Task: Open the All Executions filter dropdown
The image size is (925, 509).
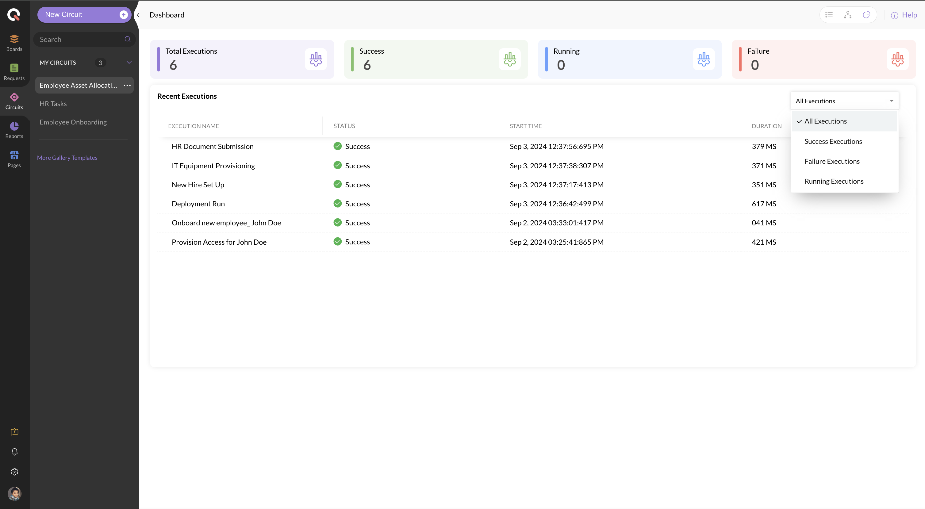Action: [x=844, y=101]
